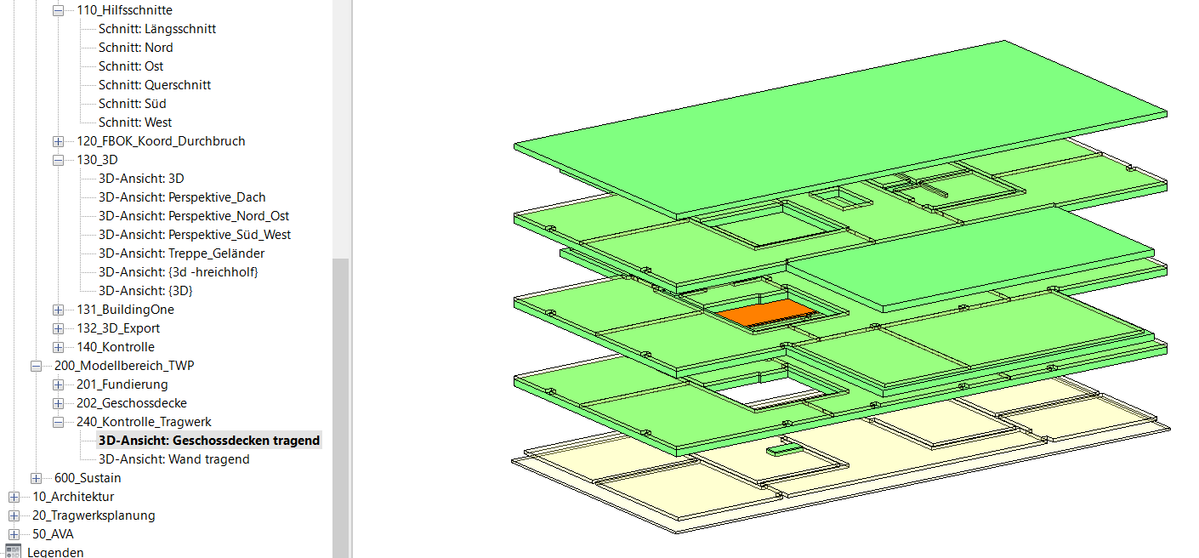Collapse the 240_Kontrolle_Tragwerk node
Image resolution: width=1199 pixels, height=558 pixels.
tap(58, 422)
